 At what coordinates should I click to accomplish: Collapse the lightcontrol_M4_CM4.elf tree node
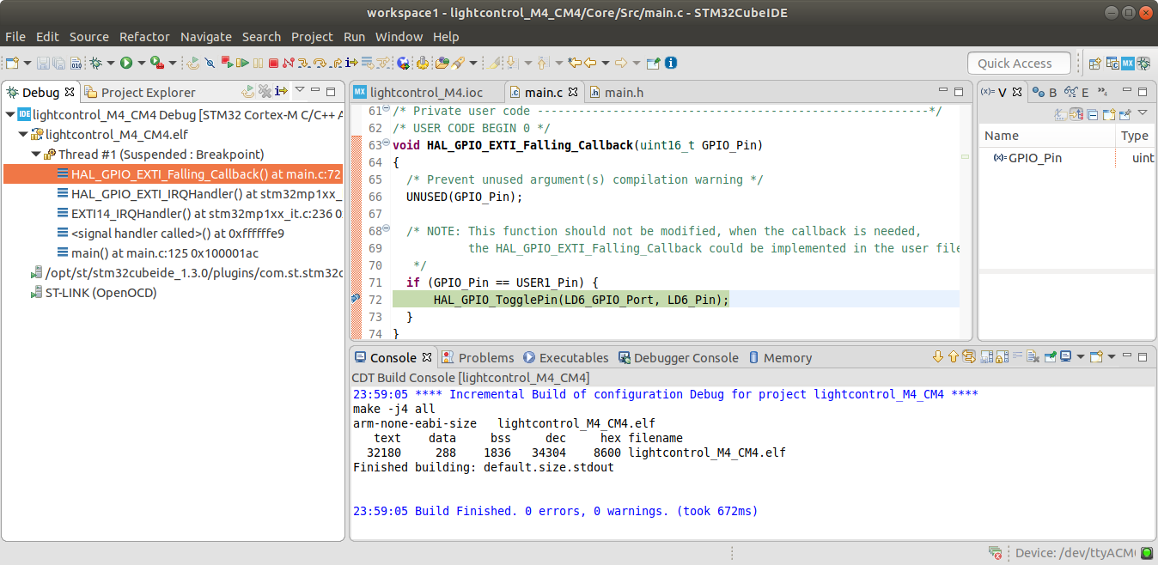tap(22, 134)
